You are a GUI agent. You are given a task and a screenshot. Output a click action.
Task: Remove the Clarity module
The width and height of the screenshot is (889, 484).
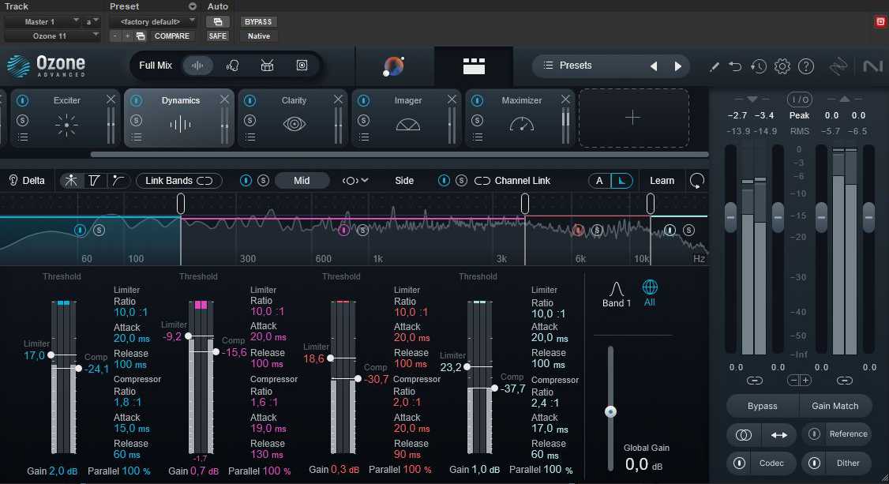tap(338, 99)
